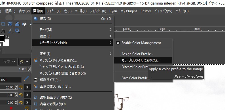Screen dimensions: 225x110
Task: Select the Text tool (A icon)
Action: point(3,31)
